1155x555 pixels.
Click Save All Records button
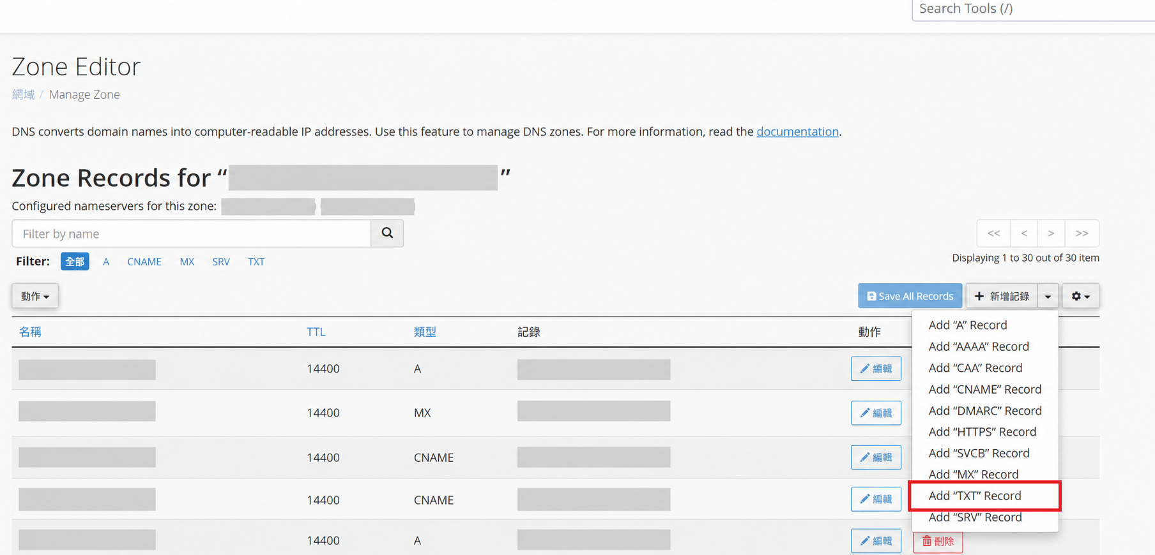coord(910,296)
